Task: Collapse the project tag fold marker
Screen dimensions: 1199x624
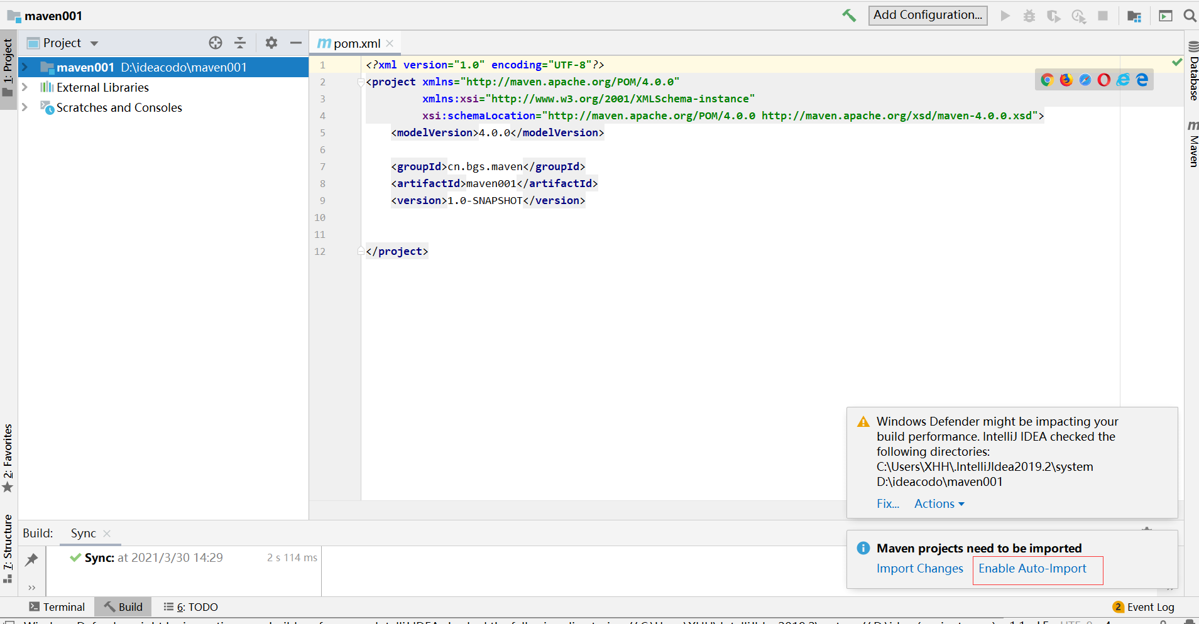Action: pos(361,82)
